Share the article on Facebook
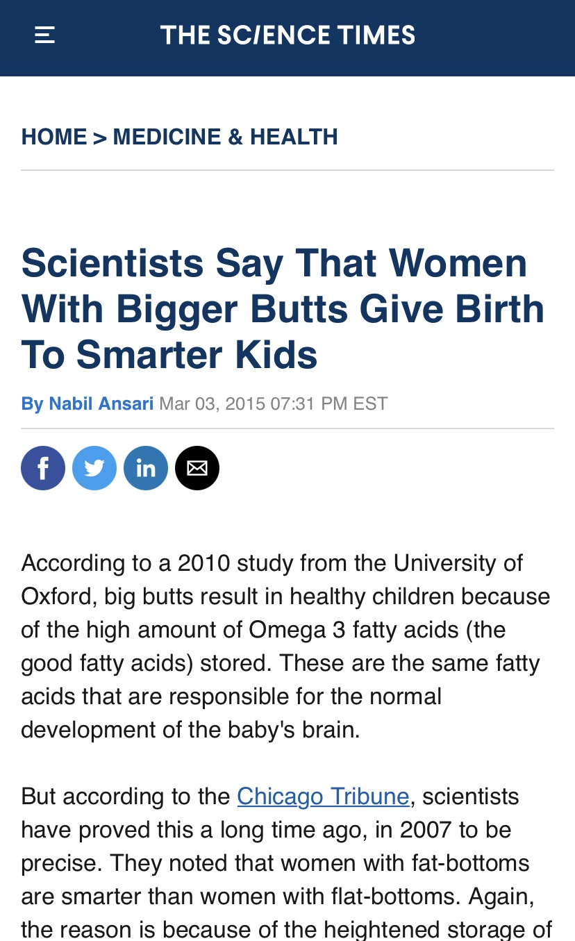 [43, 468]
